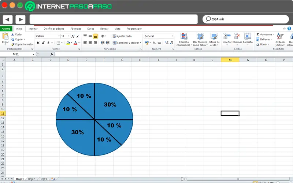Toggle center horizontal alignment
Screen dimensions: 293x183
coord(90,43)
